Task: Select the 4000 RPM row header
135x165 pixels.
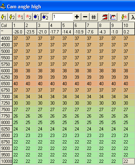Action: point(6,38)
